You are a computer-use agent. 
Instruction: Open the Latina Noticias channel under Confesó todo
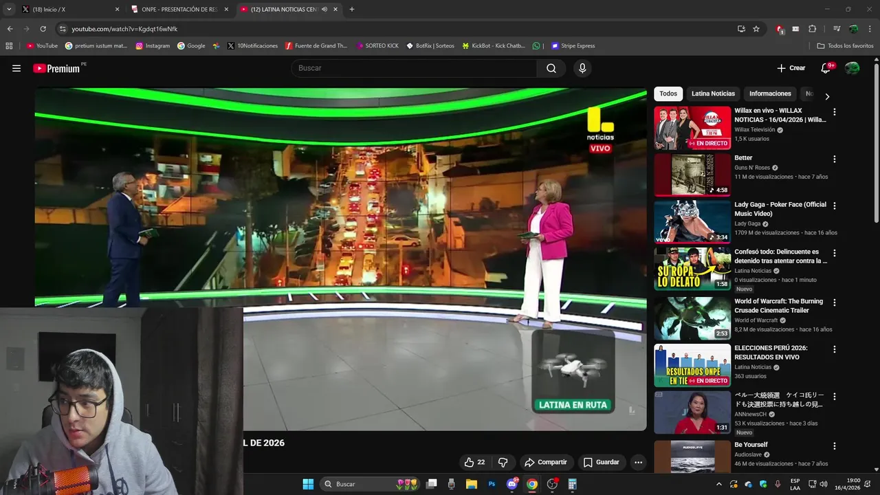coord(753,271)
